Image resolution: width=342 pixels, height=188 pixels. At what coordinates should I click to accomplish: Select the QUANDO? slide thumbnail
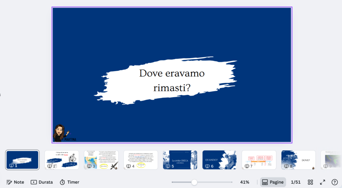click(219, 160)
